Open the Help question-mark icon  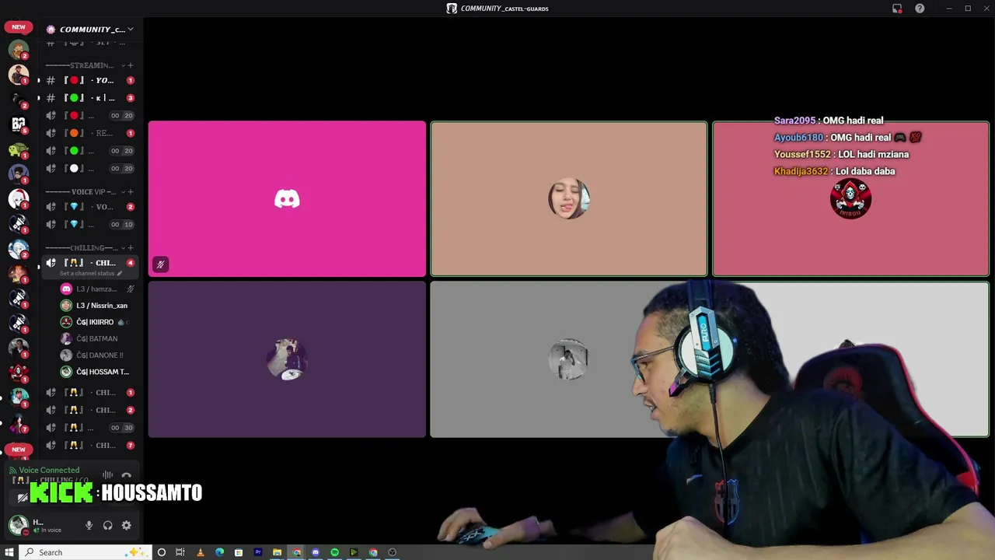click(920, 9)
